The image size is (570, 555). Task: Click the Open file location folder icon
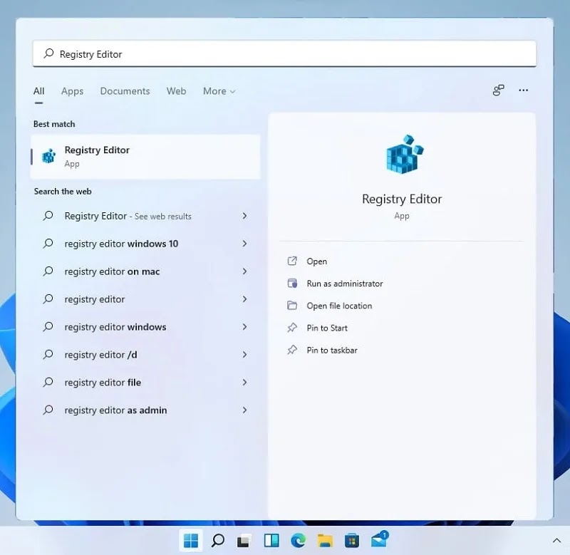pos(292,306)
